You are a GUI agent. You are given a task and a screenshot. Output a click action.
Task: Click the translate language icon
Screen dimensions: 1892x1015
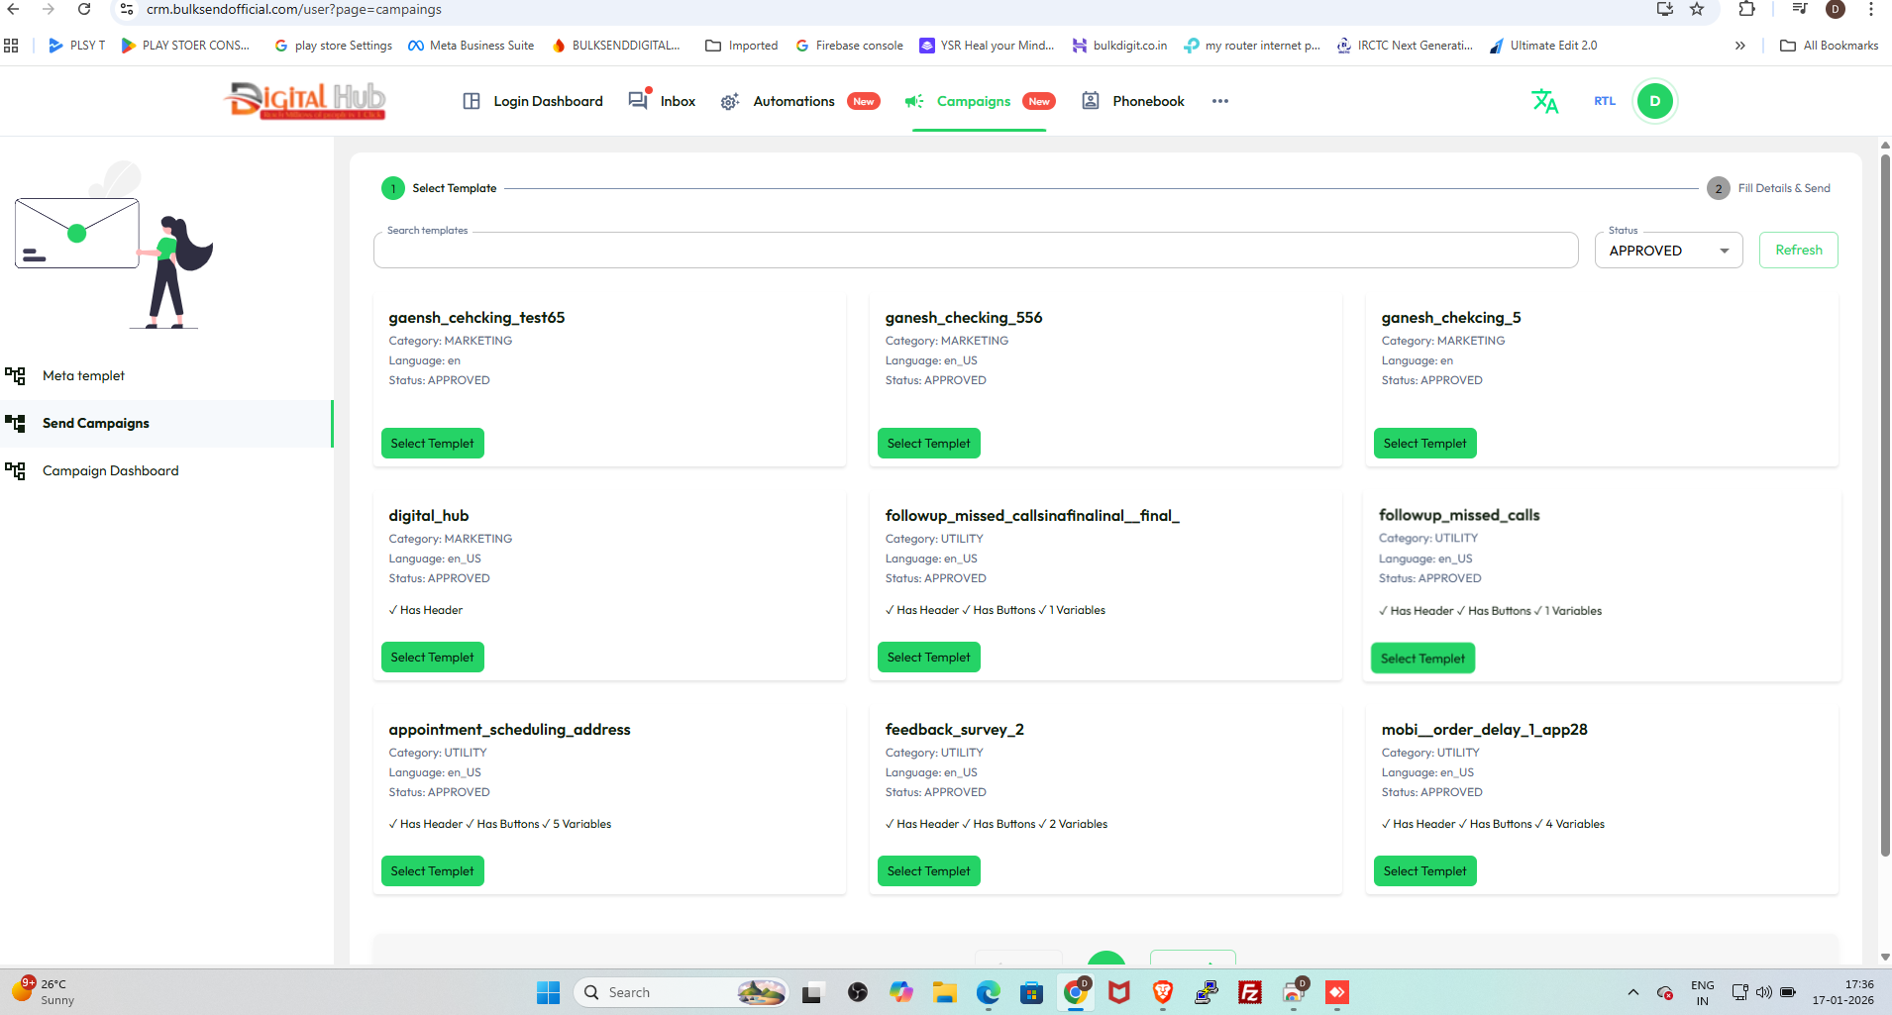(1544, 101)
